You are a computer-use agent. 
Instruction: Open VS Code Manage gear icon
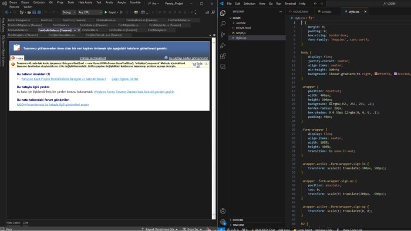(223, 222)
